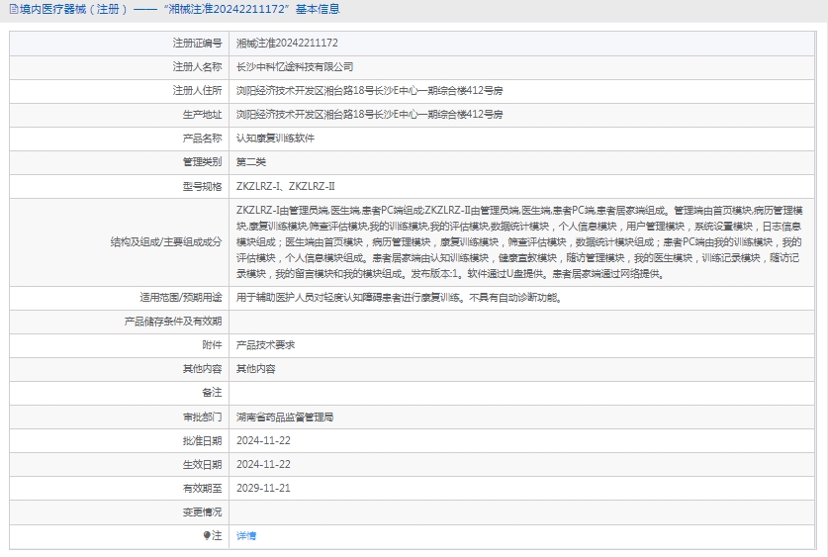Click the 注册人住所 address value
Image resolution: width=828 pixels, height=557 pixels.
[x=369, y=91]
